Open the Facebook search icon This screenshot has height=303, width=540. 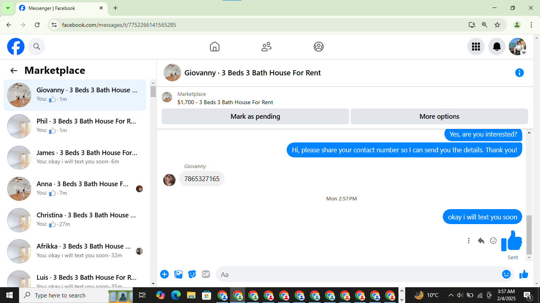pos(36,47)
